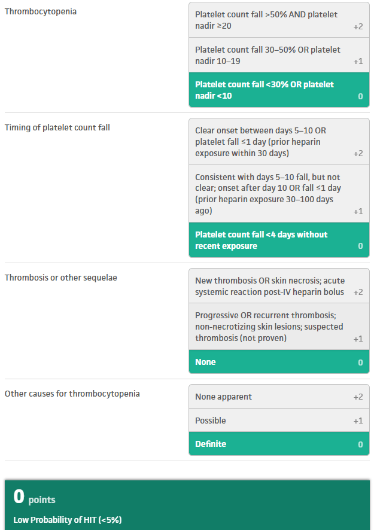Choose progressive or recurrent thrombosis option
The height and width of the screenshot is (530, 374).
point(279,327)
